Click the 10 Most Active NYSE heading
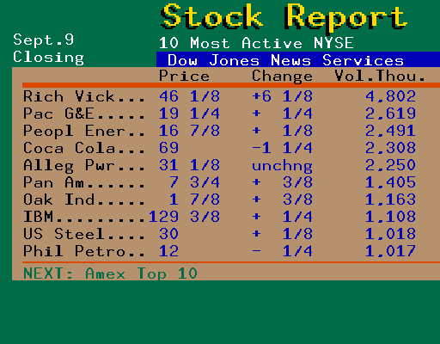This screenshot has width=440, height=344. click(256, 43)
